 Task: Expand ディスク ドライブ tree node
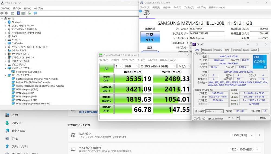[5, 65]
